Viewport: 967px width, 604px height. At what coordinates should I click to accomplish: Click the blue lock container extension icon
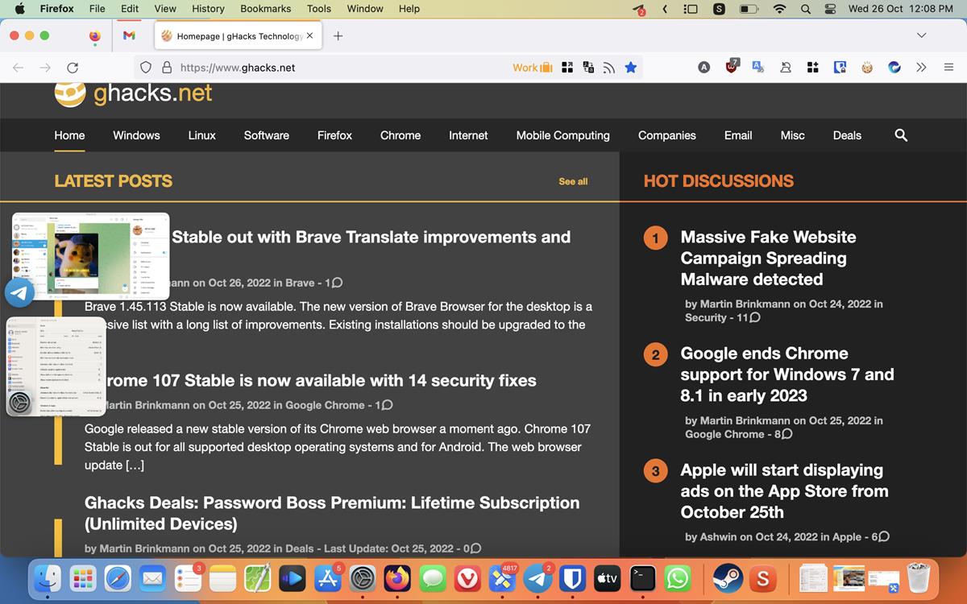pos(840,68)
